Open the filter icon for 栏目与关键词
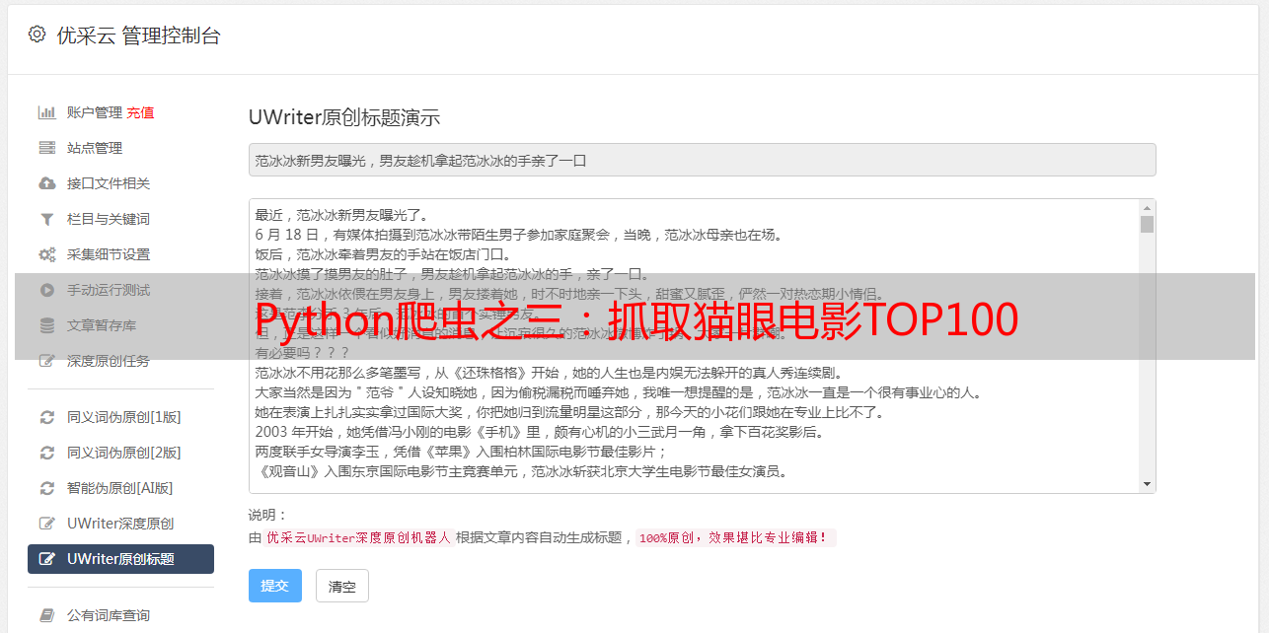This screenshot has height=633, width=1269. tap(46, 219)
